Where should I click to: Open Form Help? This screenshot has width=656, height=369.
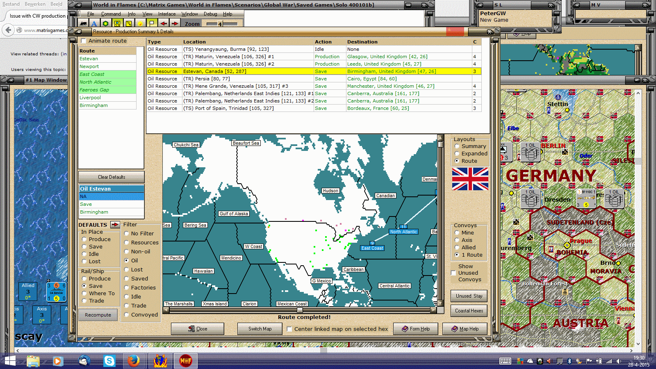click(x=416, y=329)
